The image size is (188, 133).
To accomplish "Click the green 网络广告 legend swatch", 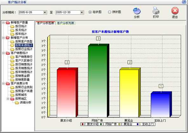I will (x=101, y=124).
